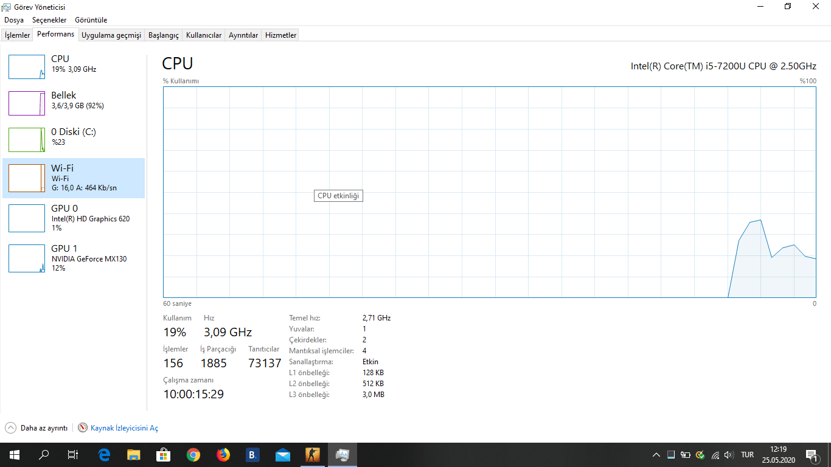
Task: Select CPU in the performance sidebar
Action: pos(74,67)
